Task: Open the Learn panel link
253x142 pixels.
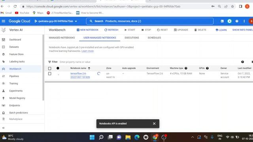Action: [x=221, y=30]
